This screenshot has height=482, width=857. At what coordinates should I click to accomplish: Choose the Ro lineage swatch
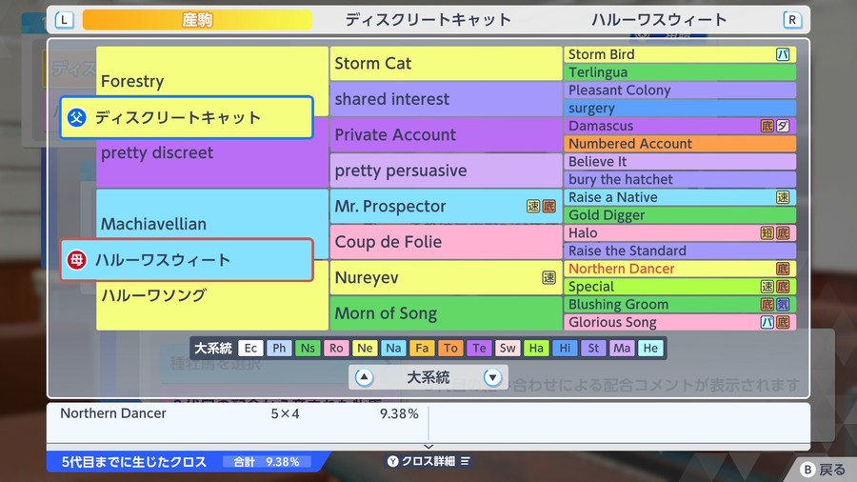336,348
